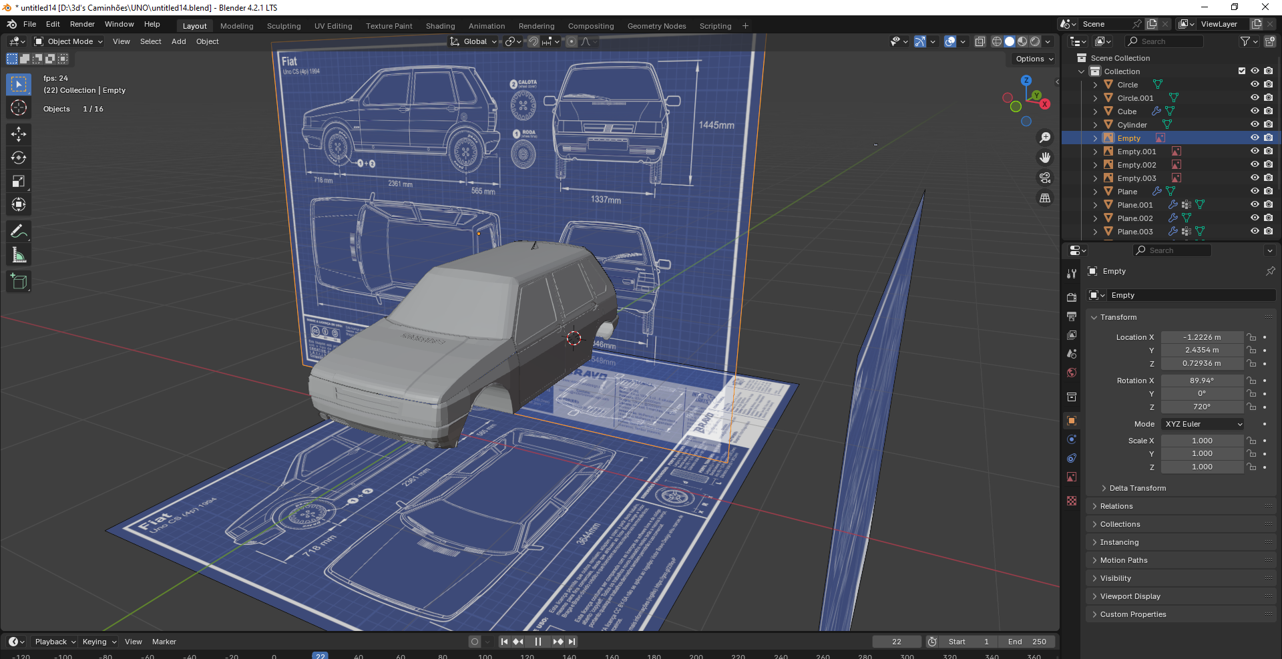This screenshot has height=659, width=1282.
Task: Select the Move tool in the toolbar
Action: click(19, 134)
